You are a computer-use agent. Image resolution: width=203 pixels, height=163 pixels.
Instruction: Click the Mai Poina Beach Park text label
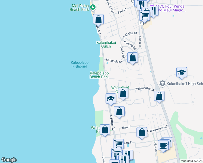click(79, 8)
